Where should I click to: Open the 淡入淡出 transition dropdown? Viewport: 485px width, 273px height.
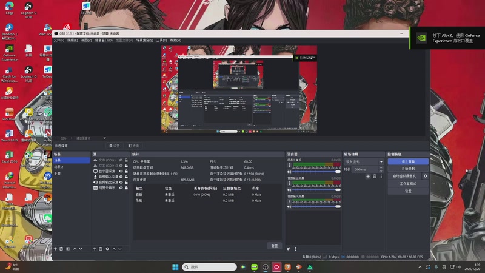364,161
